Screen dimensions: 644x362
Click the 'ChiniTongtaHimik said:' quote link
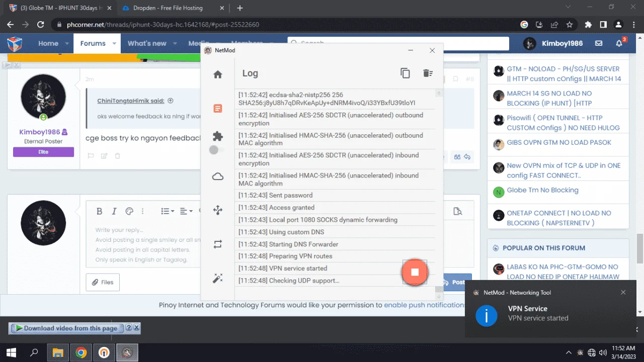coord(131,101)
